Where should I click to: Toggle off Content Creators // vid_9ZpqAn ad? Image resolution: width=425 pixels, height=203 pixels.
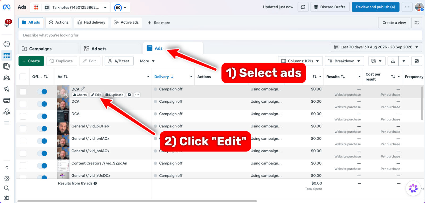(42, 166)
